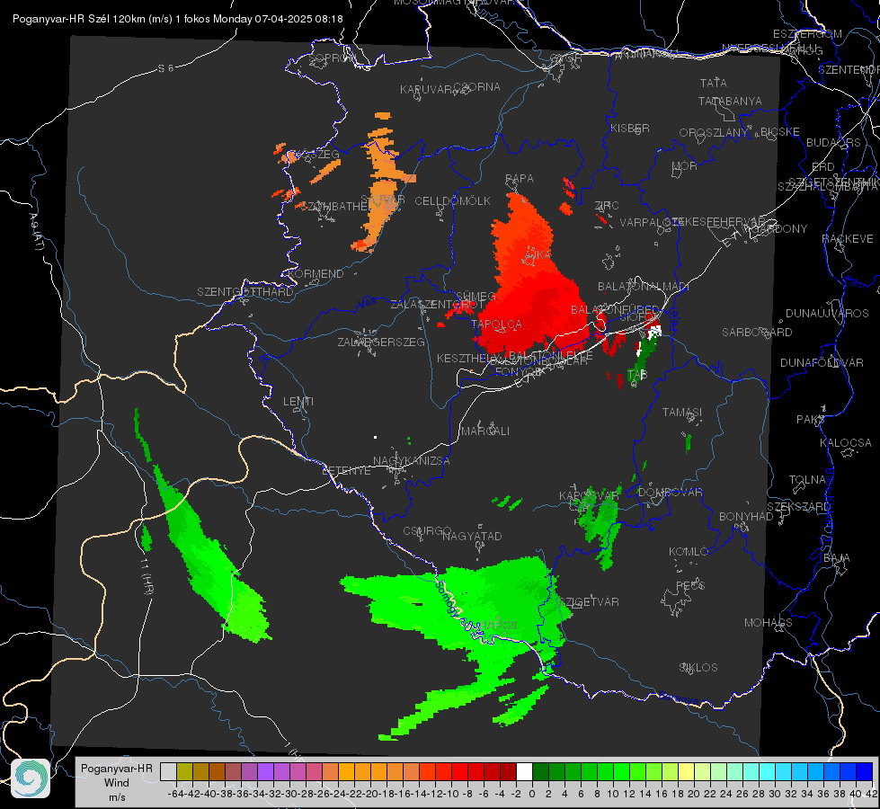Click the KÖRMEND label
The width and height of the screenshot is (880, 809).
316,274
